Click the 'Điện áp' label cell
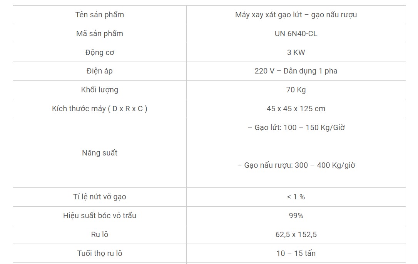The image size is (418, 264). [x=100, y=71]
